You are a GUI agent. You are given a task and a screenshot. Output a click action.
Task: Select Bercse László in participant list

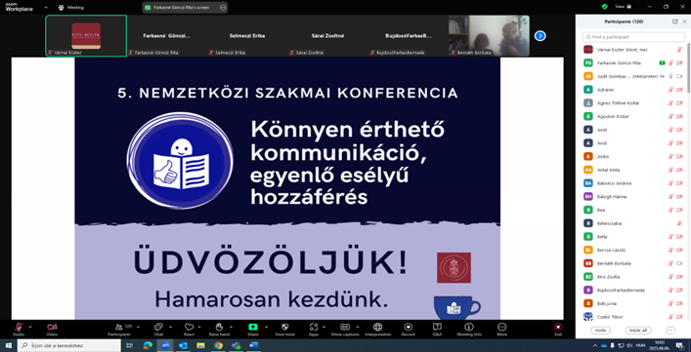tap(632, 250)
